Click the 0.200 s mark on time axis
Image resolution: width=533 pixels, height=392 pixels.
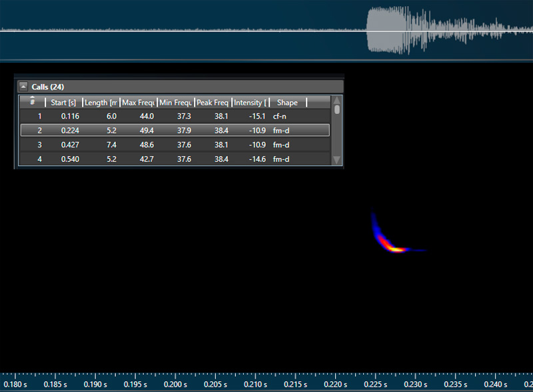[x=175, y=384]
